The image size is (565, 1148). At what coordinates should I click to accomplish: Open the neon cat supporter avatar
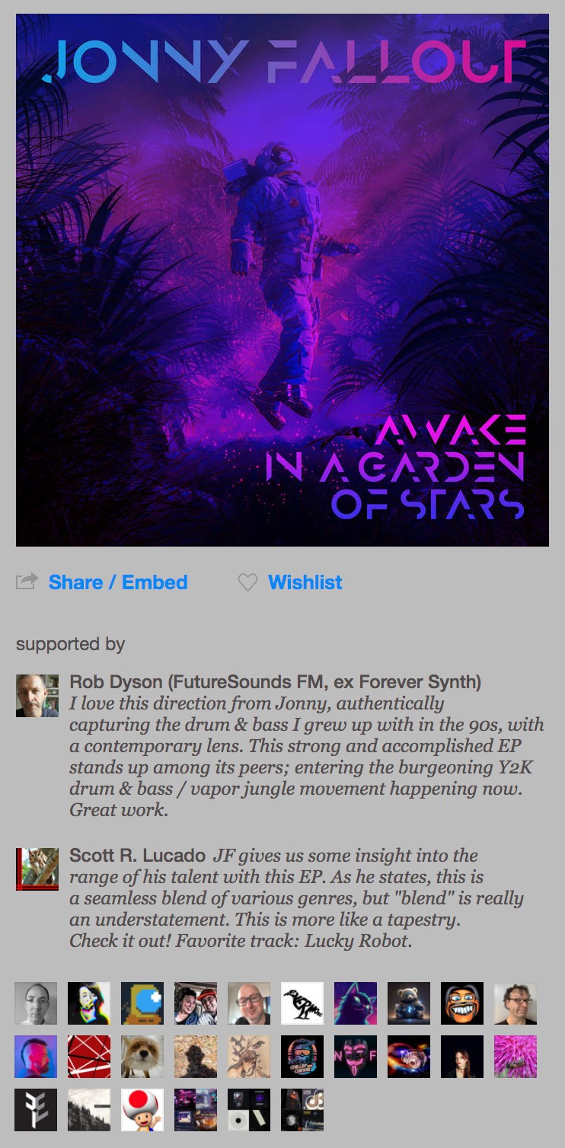coord(356,1003)
